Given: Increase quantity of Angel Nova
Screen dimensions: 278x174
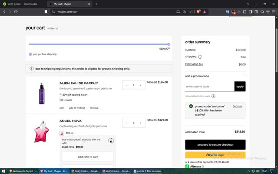Looking at the screenshot, I should (141, 123).
